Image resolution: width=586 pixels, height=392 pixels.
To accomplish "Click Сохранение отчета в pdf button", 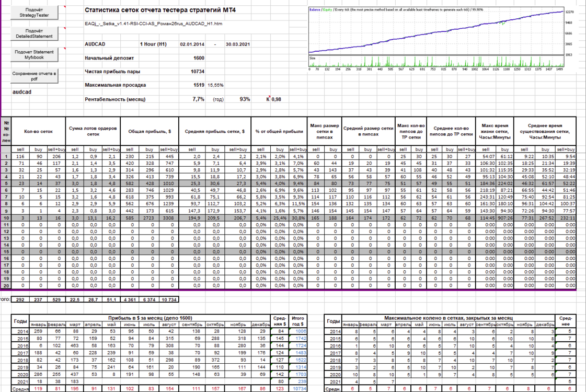I will point(34,76).
